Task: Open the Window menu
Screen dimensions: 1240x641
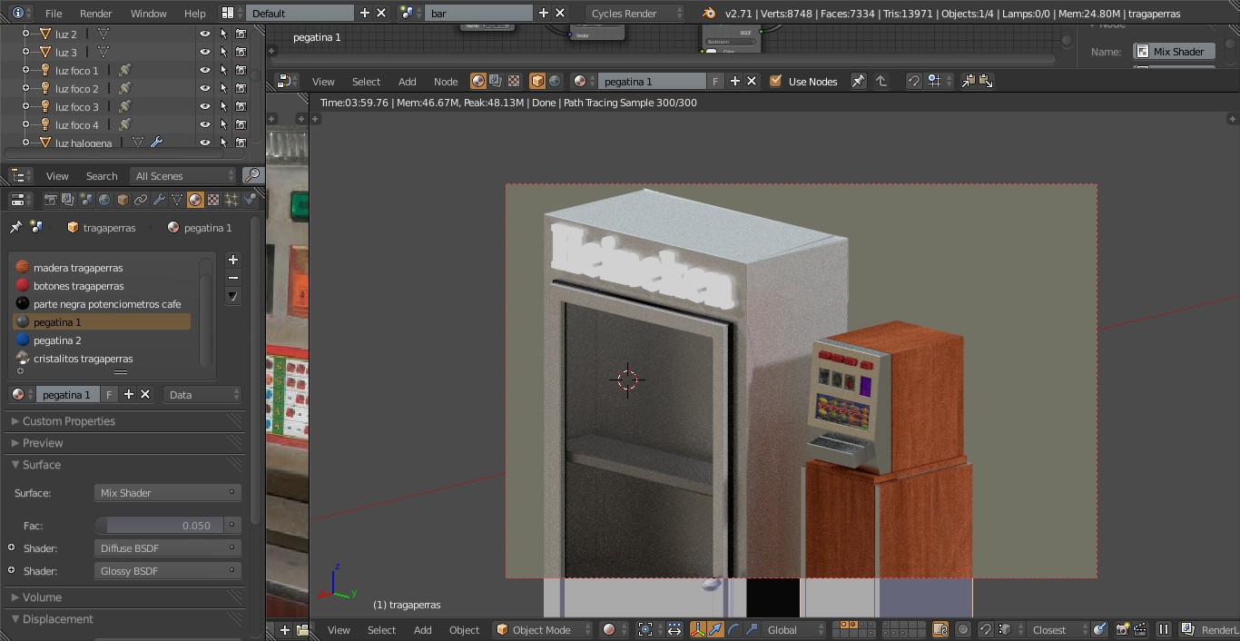Action: 148,13
